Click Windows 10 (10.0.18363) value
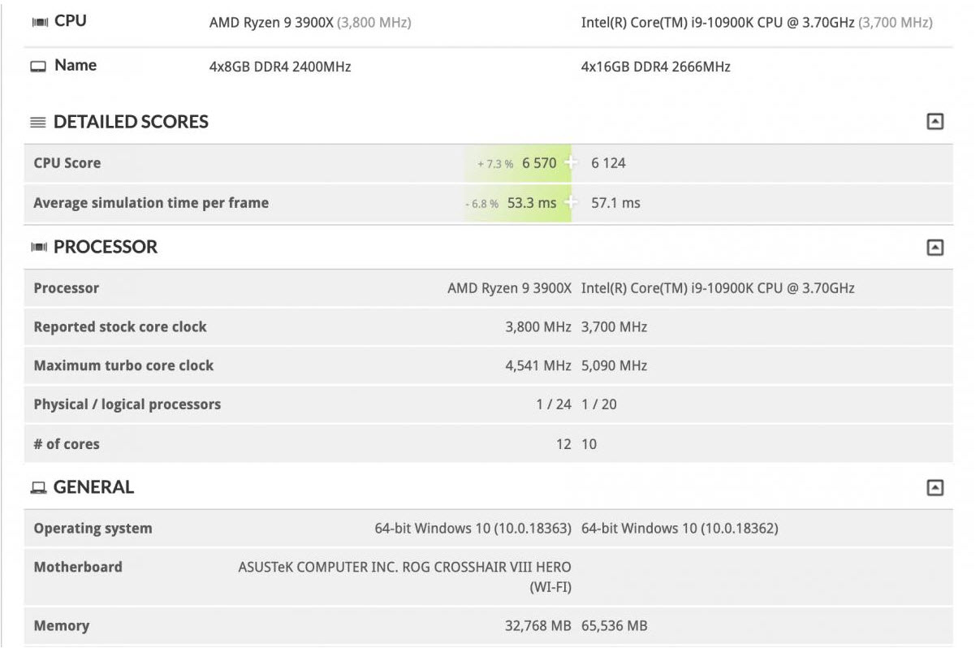The image size is (980, 648). tap(473, 529)
